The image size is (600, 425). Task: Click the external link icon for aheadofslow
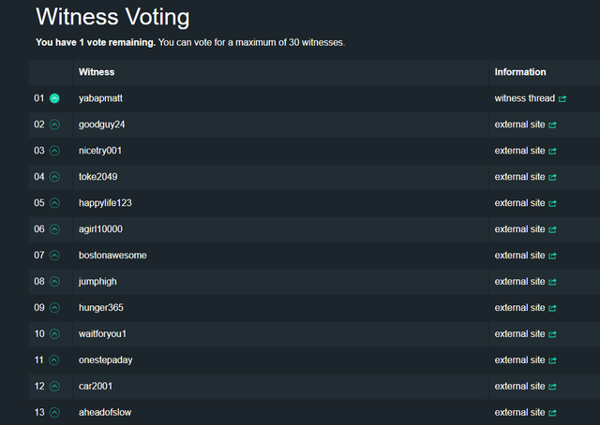[x=552, y=413]
